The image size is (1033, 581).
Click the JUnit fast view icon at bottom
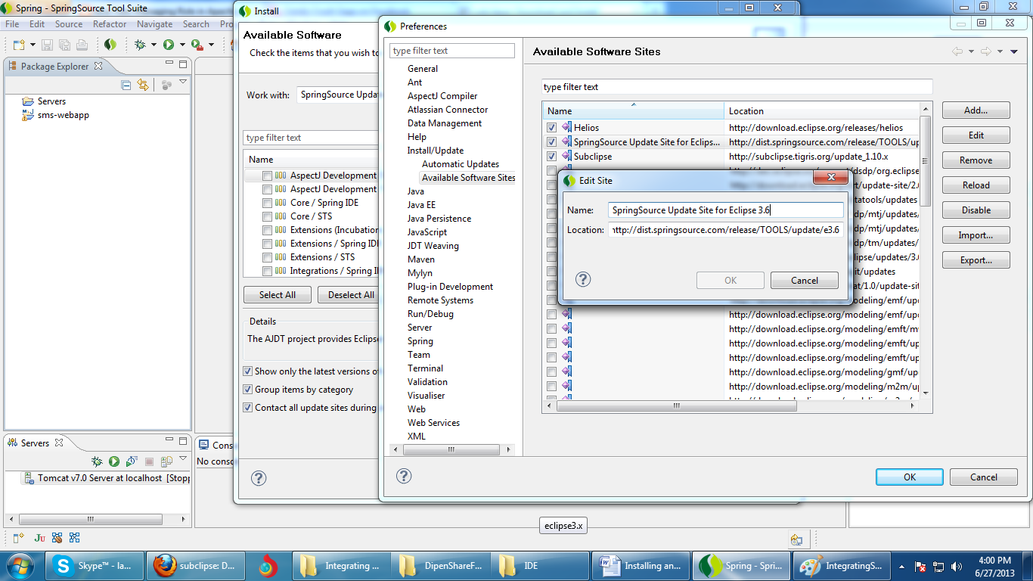(x=40, y=538)
